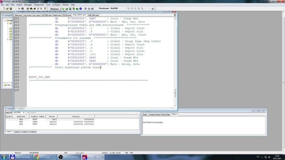Click the Open File toolbar icon
This screenshot has height=160, width=285.
(x=7, y=8)
